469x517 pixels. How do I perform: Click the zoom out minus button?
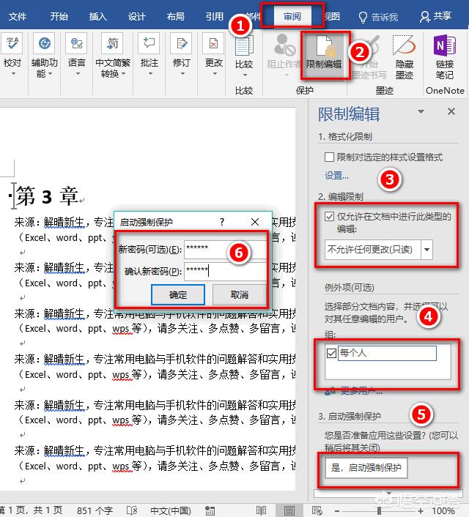point(336,510)
